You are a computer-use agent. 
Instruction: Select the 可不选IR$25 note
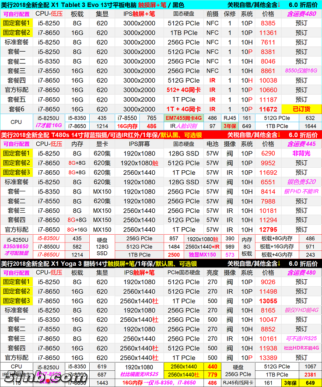[x=301, y=339]
